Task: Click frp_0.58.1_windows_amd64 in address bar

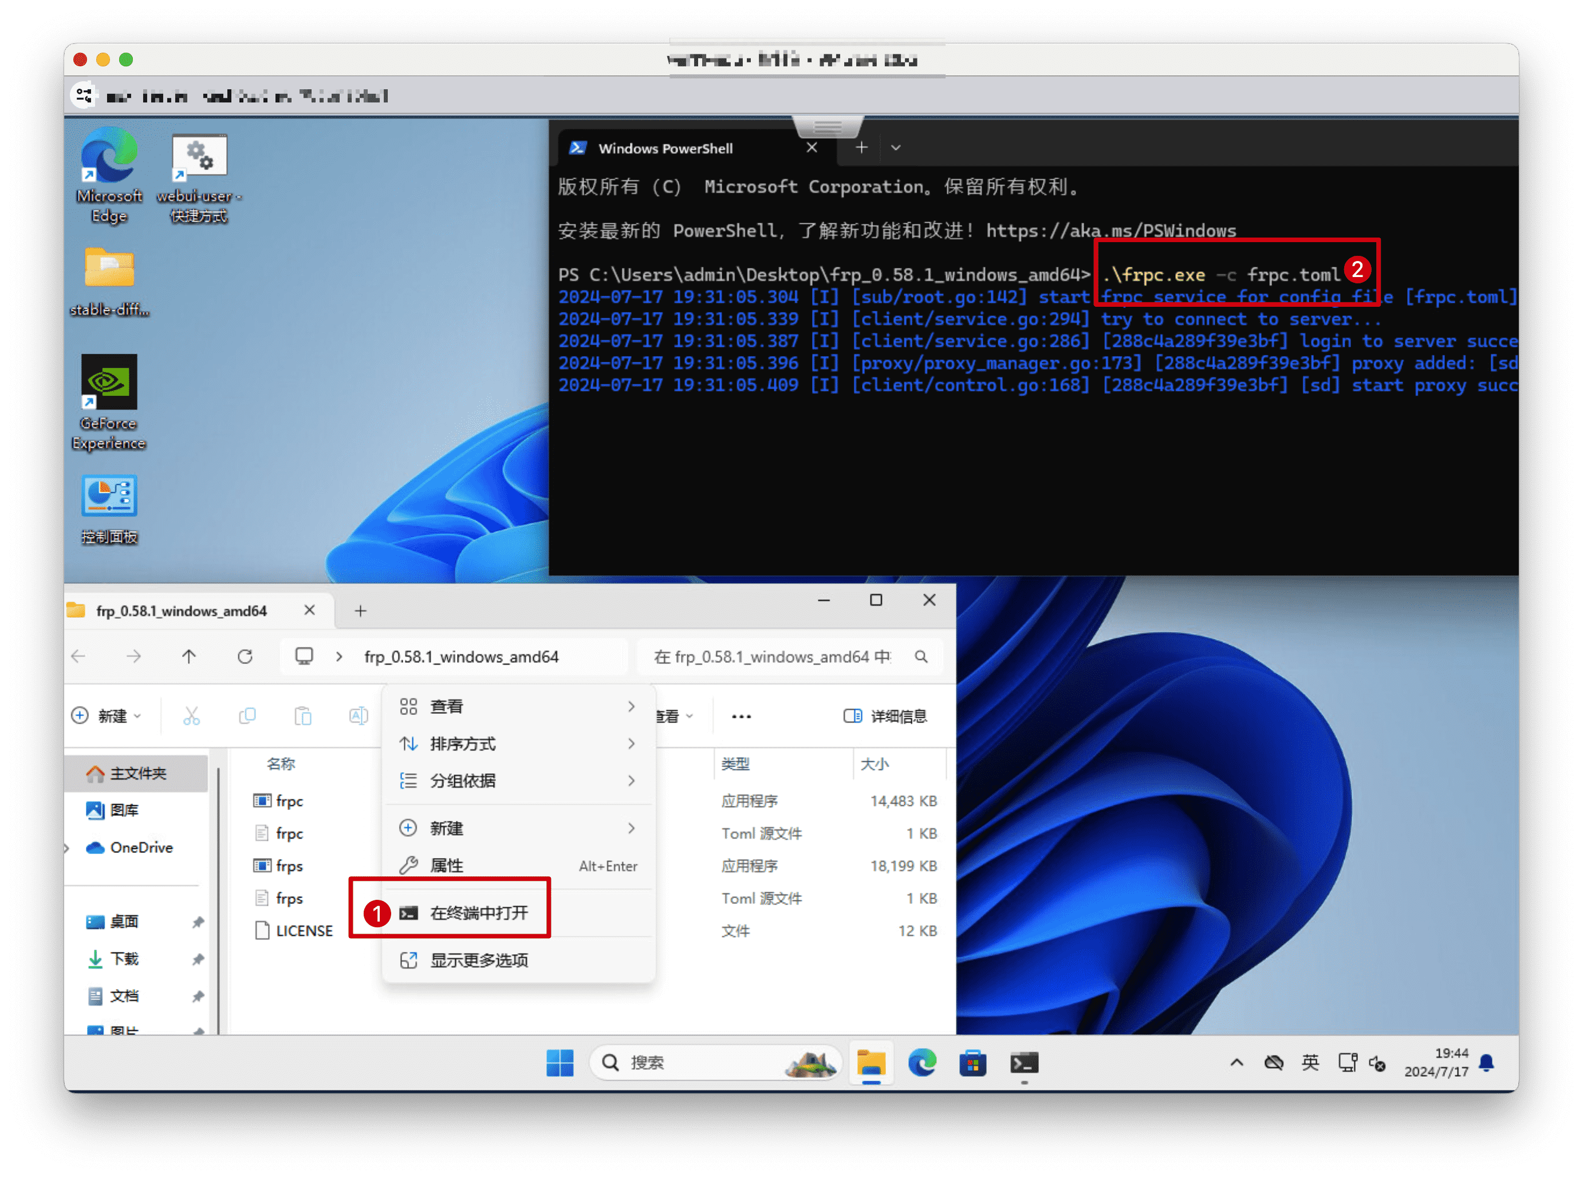Action: click(461, 656)
